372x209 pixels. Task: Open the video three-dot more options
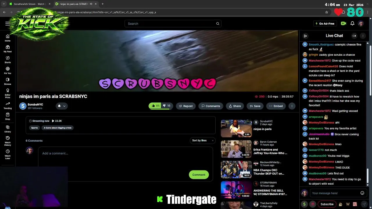pyautogui.click(x=292, y=106)
